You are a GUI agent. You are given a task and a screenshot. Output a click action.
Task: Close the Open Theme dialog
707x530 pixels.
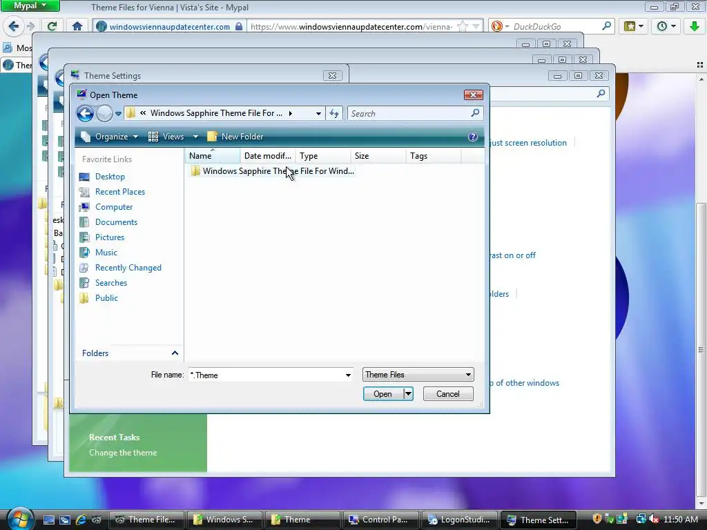(x=474, y=95)
